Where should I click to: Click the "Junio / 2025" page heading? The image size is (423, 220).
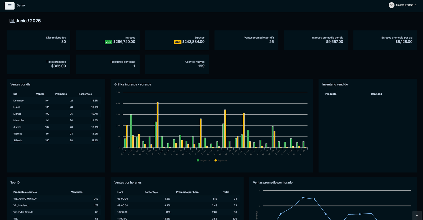pyautogui.click(x=28, y=21)
